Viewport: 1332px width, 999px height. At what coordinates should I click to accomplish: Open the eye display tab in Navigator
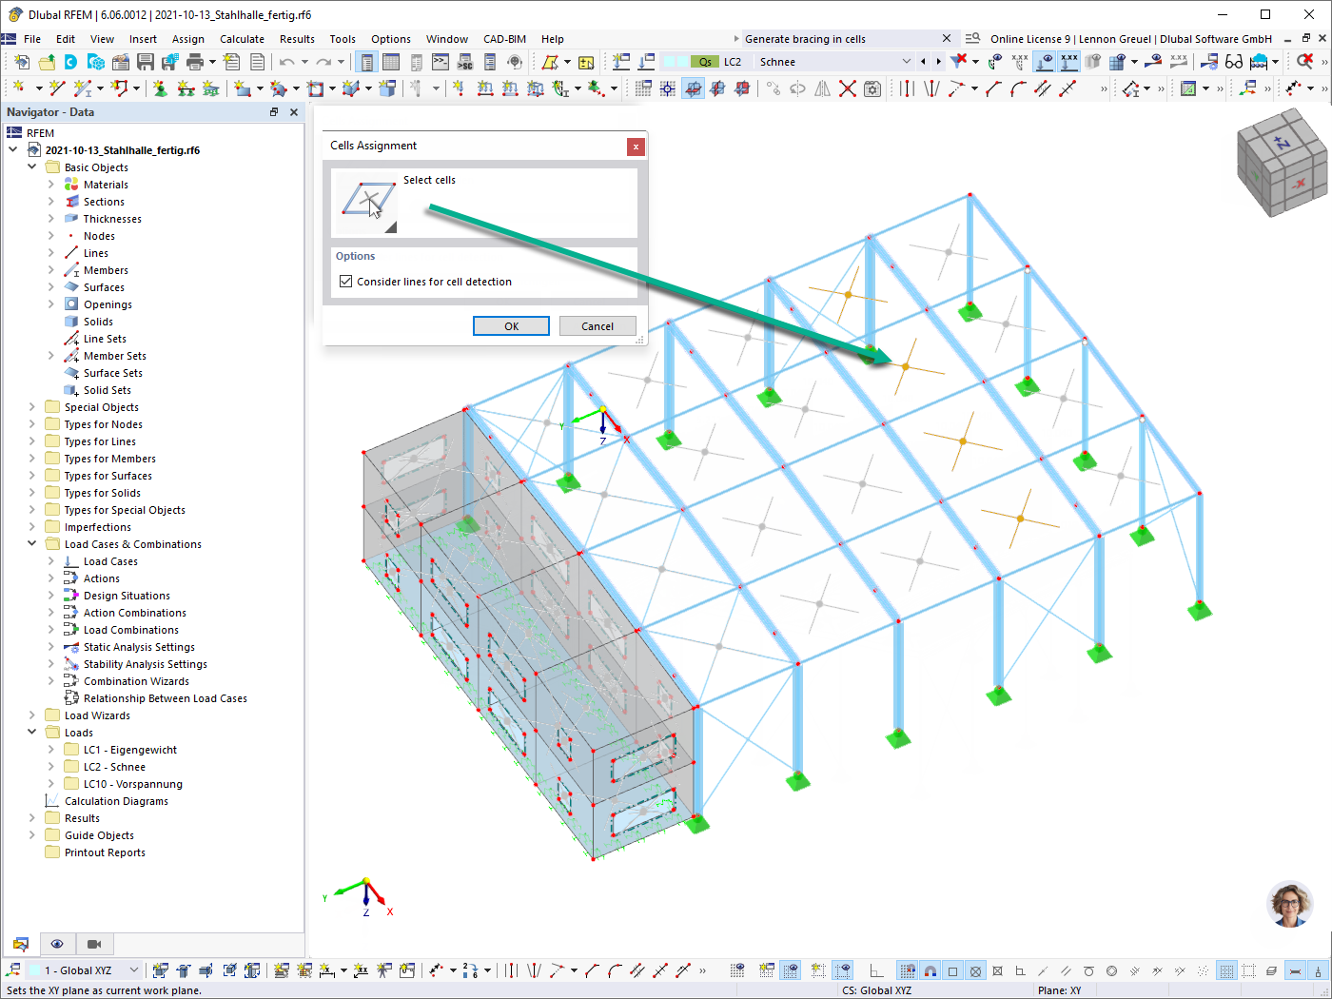(x=57, y=944)
